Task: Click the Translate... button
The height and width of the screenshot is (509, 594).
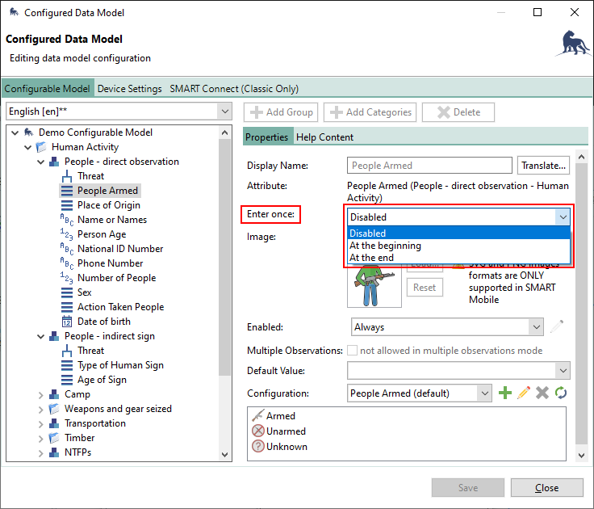Action: (x=543, y=166)
